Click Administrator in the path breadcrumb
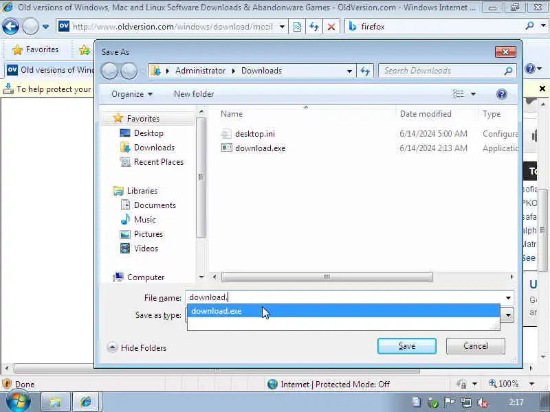The width and height of the screenshot is (550, 412). (x=200, y=71)
